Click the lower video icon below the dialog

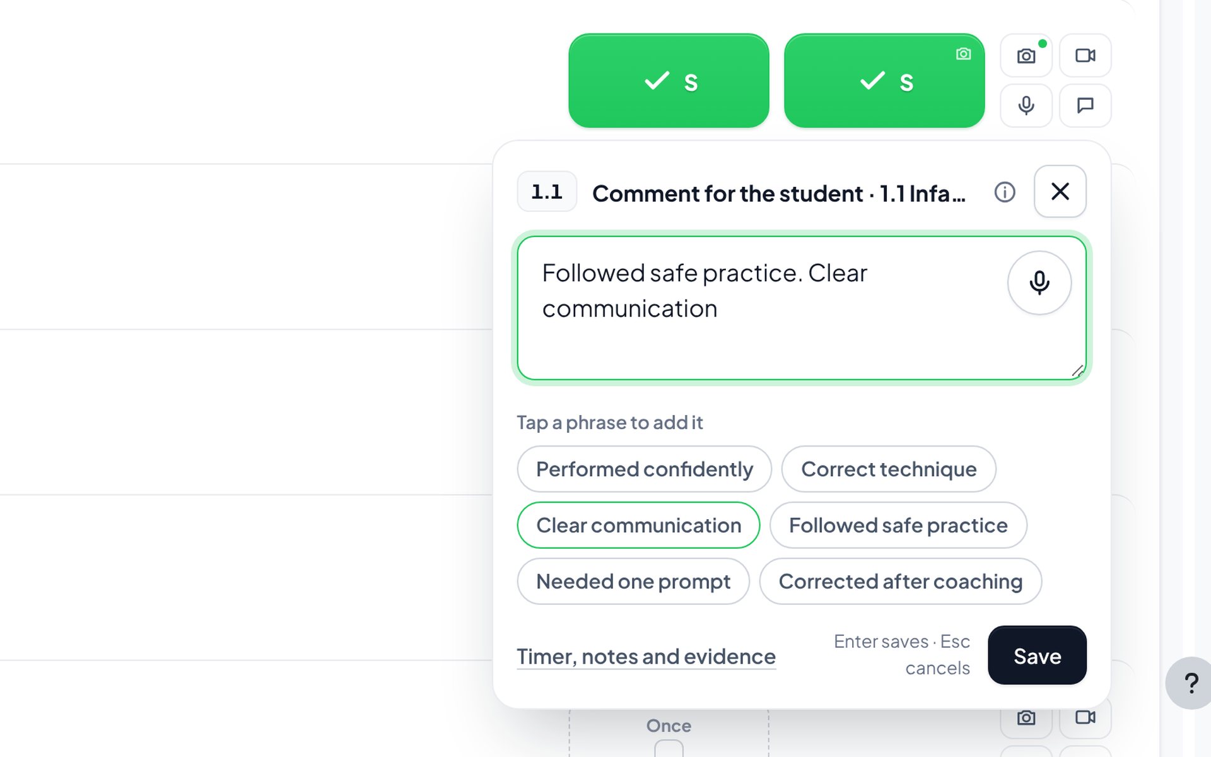coord(1085,717)
